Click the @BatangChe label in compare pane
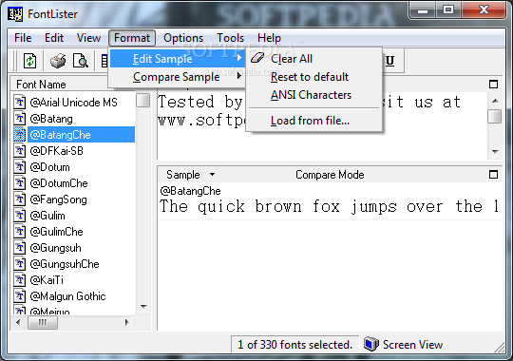This screenshot has height=361, width=513. 190,191
